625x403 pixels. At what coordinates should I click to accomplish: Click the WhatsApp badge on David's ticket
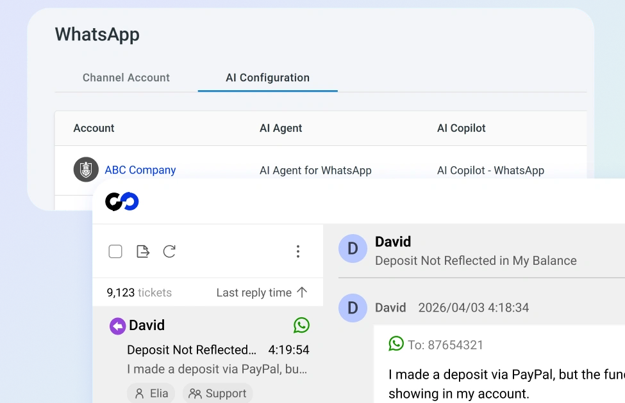[x=301, y=326]
